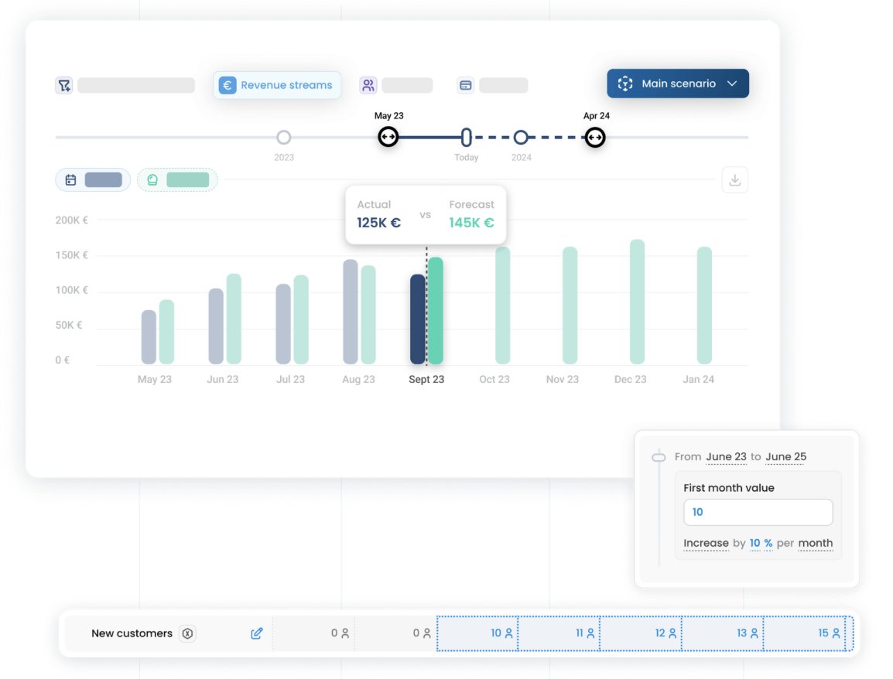Click the edit pencil for New customers

(257, 633)
